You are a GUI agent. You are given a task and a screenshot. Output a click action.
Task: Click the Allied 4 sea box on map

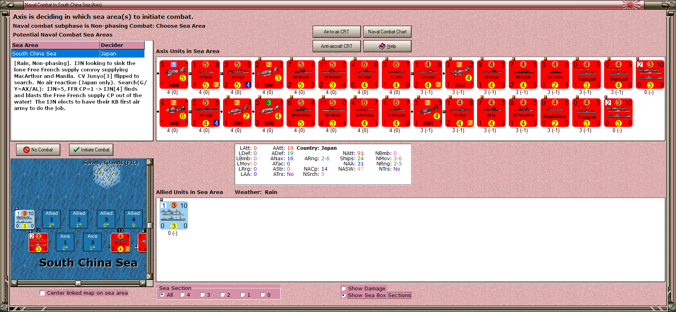[133, 219]
